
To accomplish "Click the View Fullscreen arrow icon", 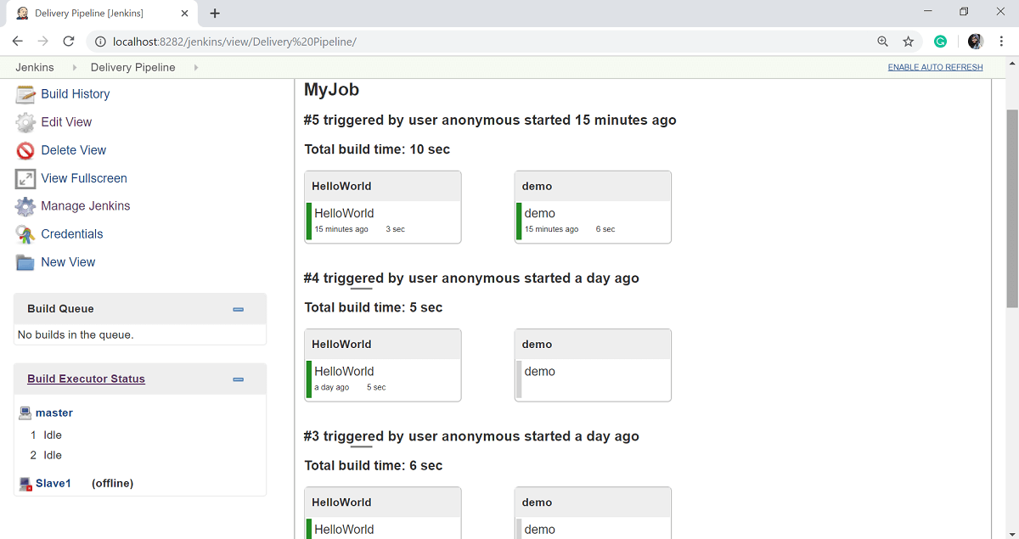I will click(25, 178).
